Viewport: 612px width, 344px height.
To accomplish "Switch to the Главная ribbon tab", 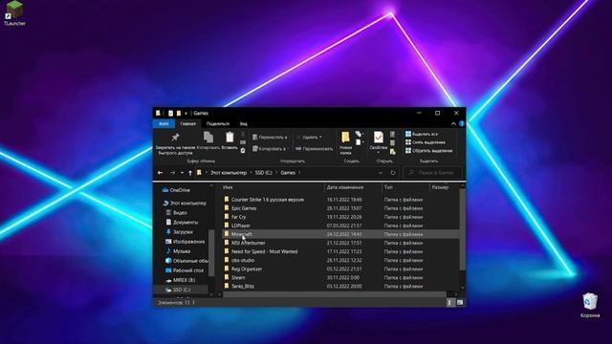I will (187, 123).
